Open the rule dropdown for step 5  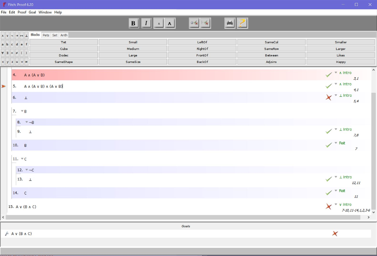coord(336,84)
